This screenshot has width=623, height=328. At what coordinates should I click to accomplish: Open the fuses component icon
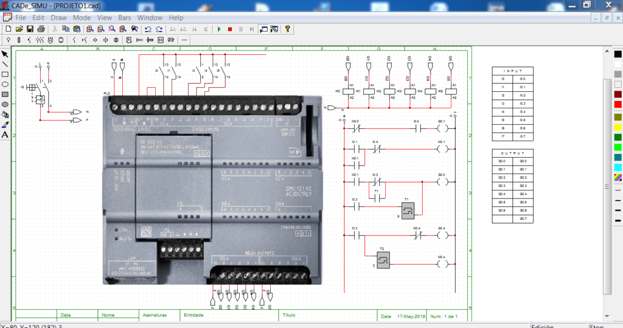coord(19,40)
